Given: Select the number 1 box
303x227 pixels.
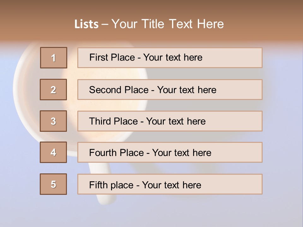Looking at the screenshot, I should [54, 58].
